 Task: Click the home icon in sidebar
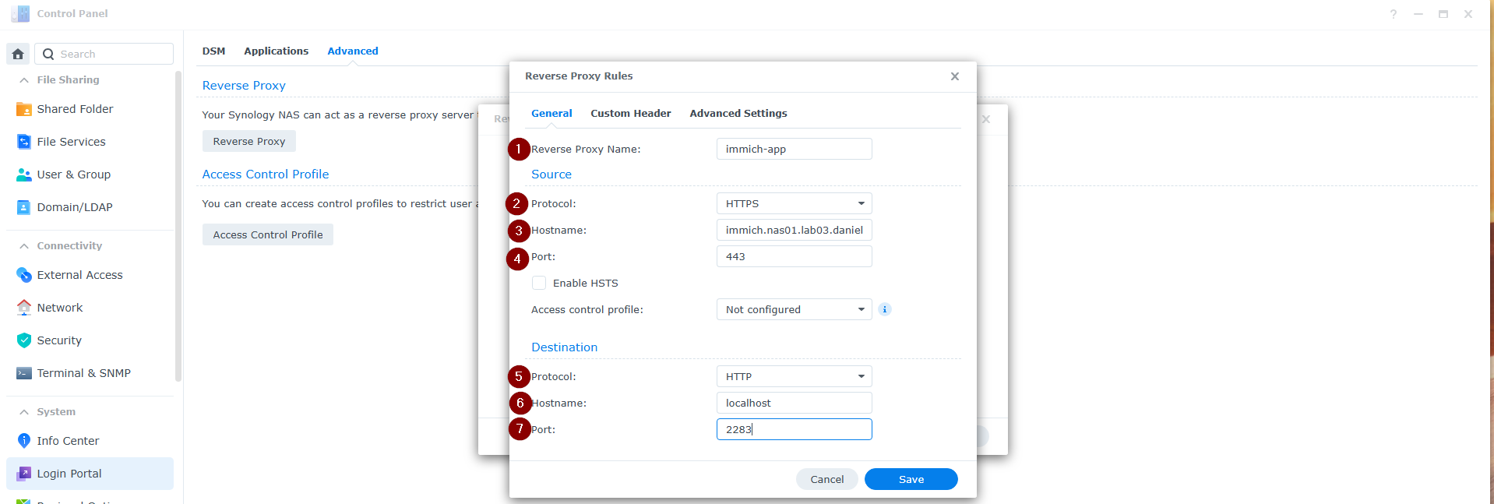pyautogui.click(x=18, y=54)
